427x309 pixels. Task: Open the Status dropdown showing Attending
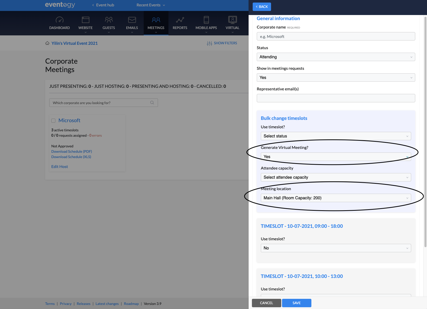(336, 57)
